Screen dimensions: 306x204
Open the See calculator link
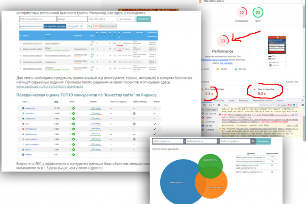[226, 63]
